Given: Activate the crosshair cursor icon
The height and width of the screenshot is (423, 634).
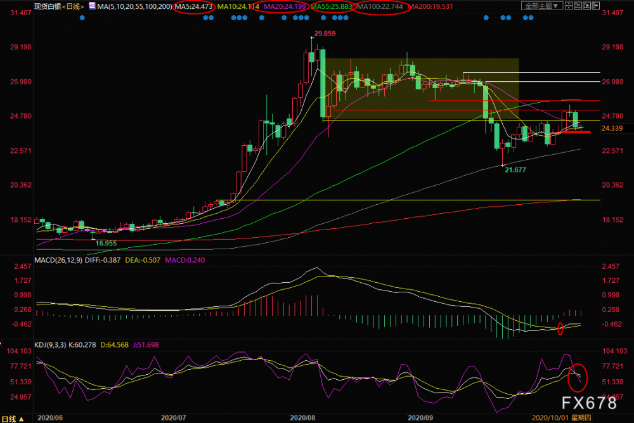Looking at the screenshot, I should (569, 6).
